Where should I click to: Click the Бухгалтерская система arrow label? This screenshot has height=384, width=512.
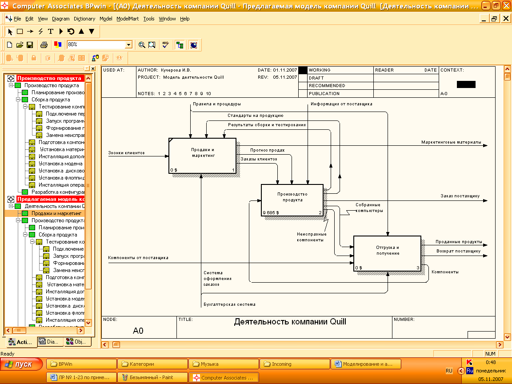pos(229,304)
